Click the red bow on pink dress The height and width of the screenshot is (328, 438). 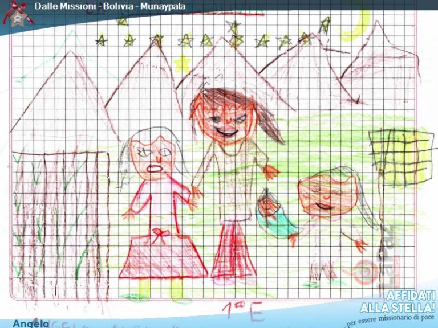[160, 234]
